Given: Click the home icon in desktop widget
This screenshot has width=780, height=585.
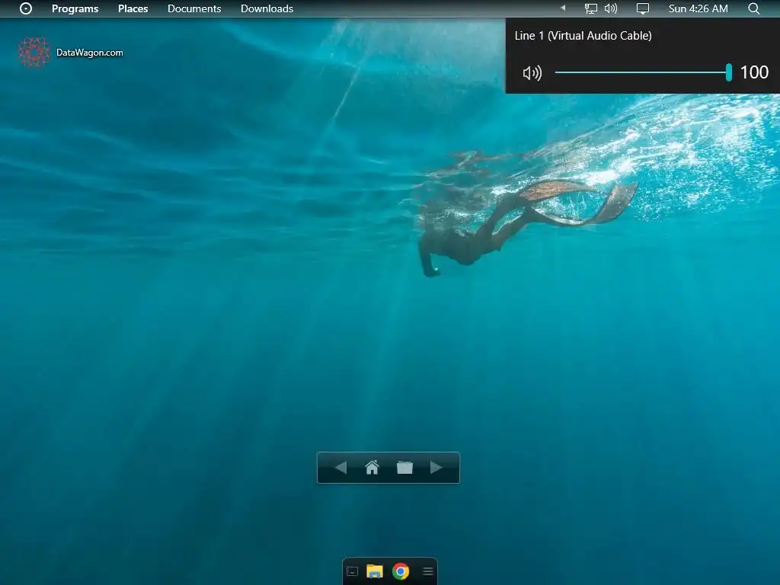Looking at the screenshot, I should pyautogui.click(x=372, y=468).
